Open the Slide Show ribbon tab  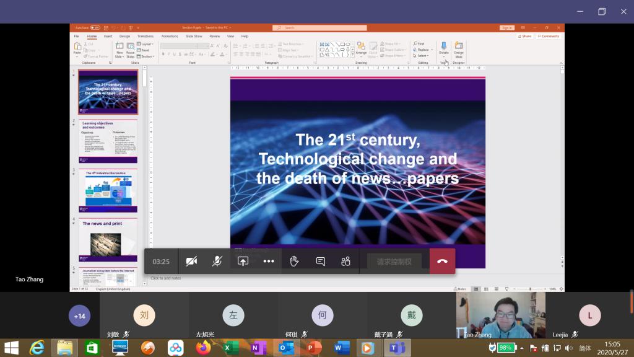coord(194,36)
